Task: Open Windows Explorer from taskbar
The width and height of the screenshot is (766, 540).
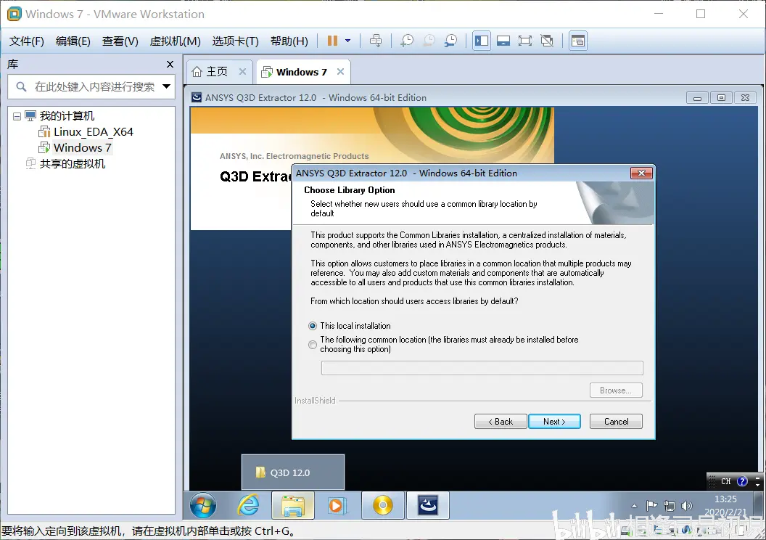Action: 292,505
